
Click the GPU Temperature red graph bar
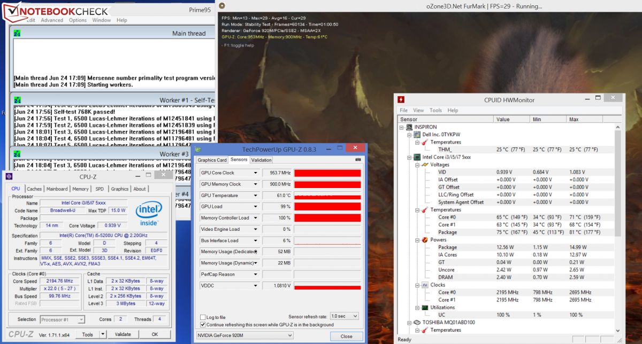click(328, 196)
